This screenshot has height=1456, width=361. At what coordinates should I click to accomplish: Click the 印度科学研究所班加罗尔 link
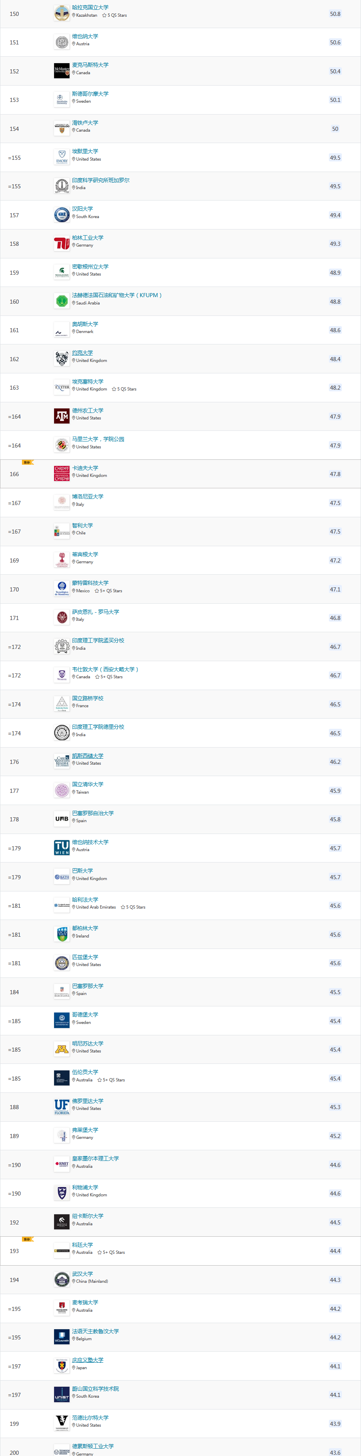click(x=100, y=180)
